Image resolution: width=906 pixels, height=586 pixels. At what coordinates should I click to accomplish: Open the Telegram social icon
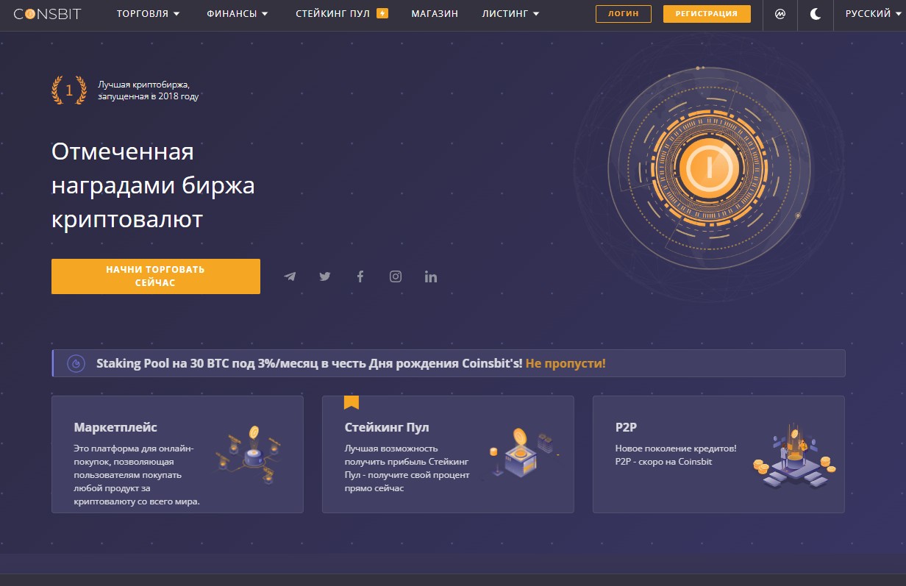click(290, 276)
